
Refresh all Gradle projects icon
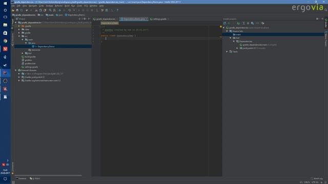pyautogui.click(x=224, y=23)
